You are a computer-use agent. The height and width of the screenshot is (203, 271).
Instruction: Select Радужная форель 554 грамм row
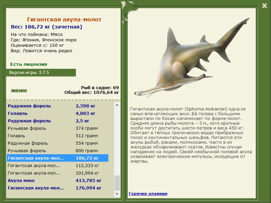[58, 143]
